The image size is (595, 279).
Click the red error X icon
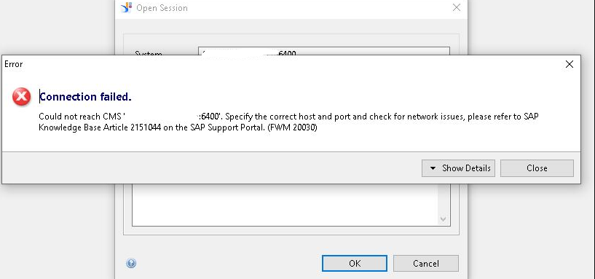(22, 96)
